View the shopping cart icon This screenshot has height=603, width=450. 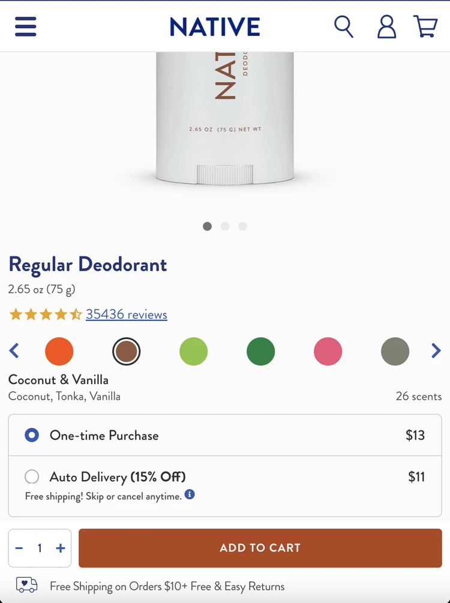425,26
